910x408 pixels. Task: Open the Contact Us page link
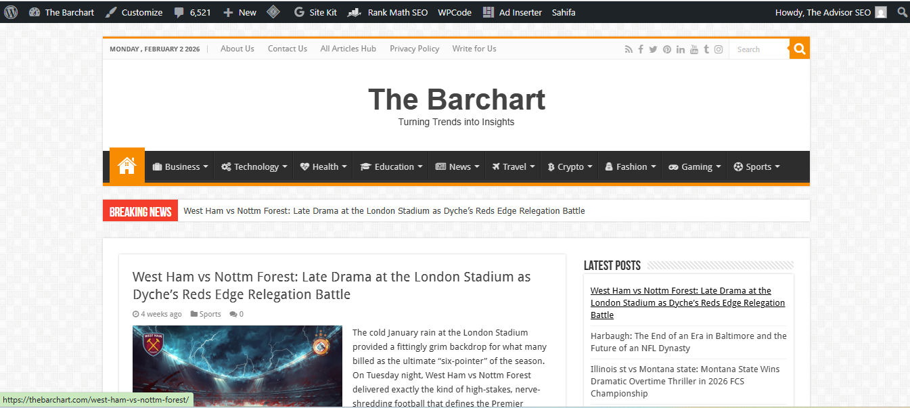[288, 49]
